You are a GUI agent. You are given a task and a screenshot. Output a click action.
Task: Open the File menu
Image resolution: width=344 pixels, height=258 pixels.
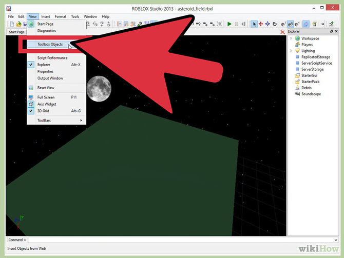click(11, 16)
